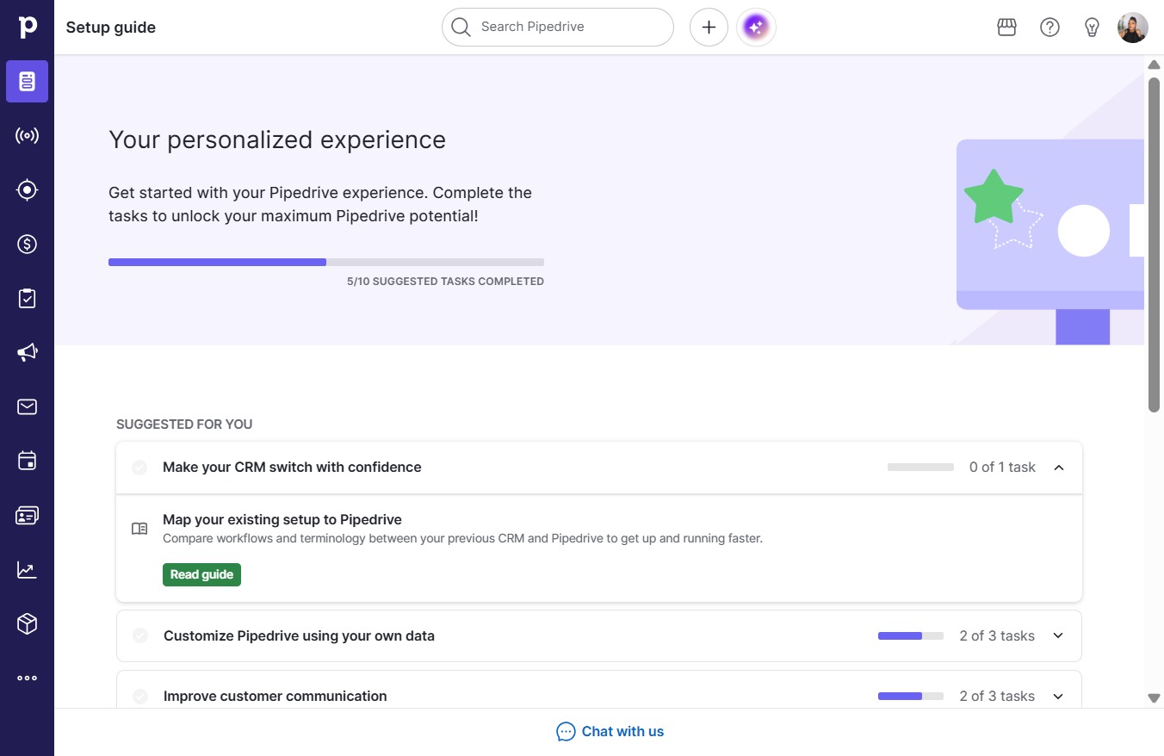Open Campaigns via the megaphone icon
The image size is (1164, 756).
(27, 352)
